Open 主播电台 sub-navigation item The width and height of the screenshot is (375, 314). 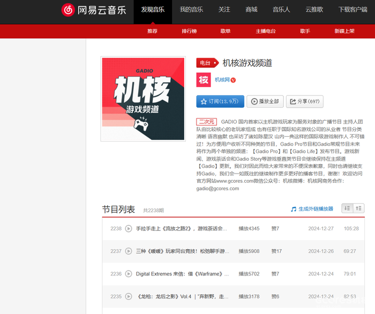pos(266,31)
